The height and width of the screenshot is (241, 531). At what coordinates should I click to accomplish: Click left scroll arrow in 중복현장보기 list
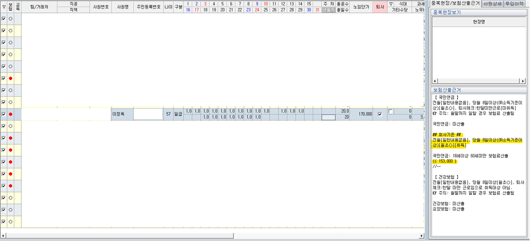(434, 81)
